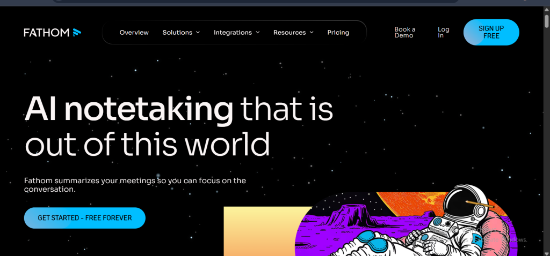Expand the Solutions dropdown menu
This screenshot has height=256, width=550.
181,33
